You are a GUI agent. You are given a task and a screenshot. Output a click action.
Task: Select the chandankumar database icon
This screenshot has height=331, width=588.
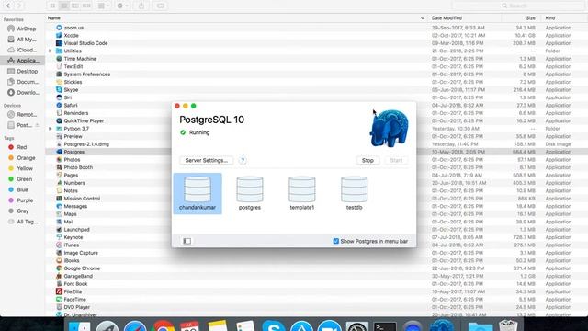click(198, 193)
